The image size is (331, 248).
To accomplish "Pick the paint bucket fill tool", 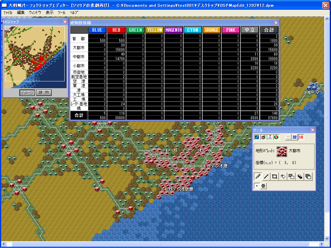I will [283, 176].
